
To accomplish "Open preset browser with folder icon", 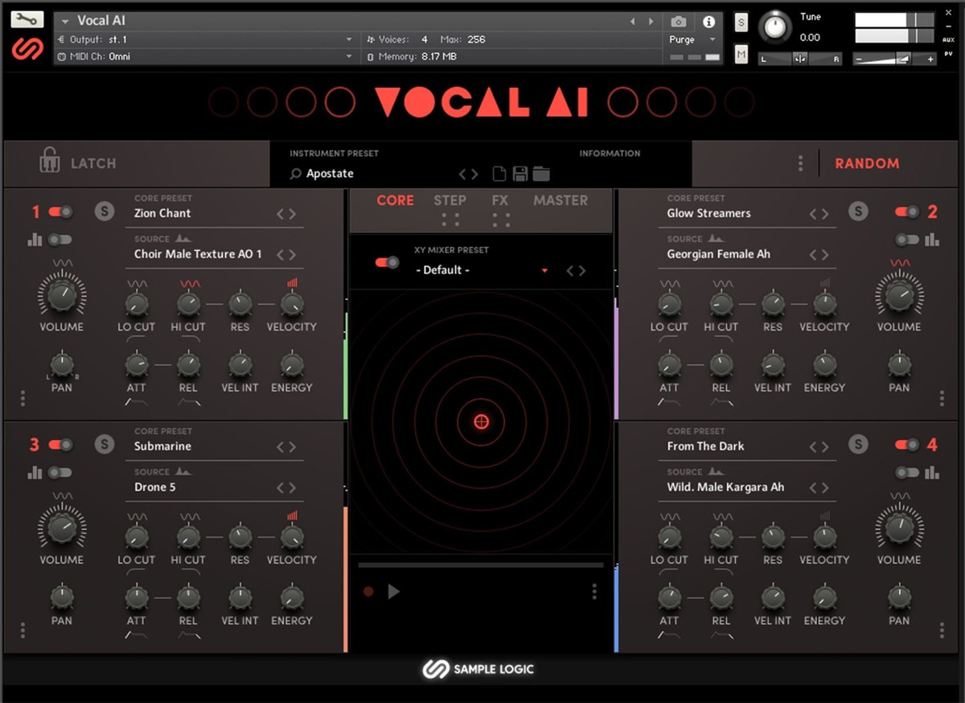I will [x=540, y=173].
